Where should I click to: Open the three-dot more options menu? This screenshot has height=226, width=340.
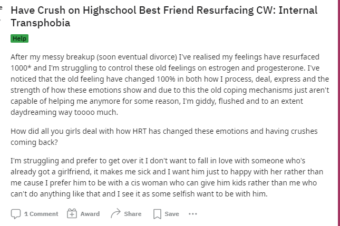(193, 214)
